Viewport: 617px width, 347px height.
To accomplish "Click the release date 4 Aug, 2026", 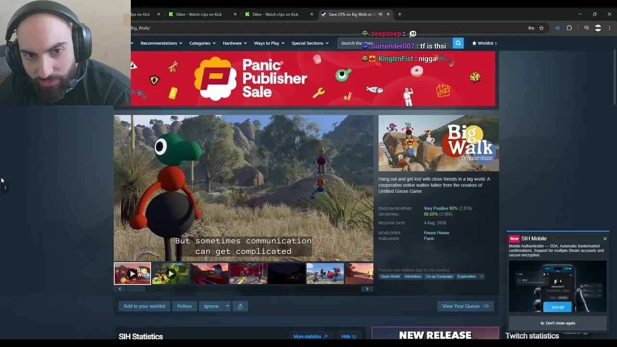I will click(435, 223).
